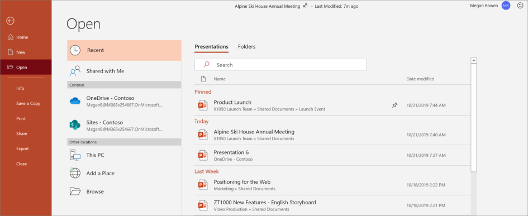Viewport: 528px width, 216px height.
Task: Click the 10/21/2019 7:44 AM date
Action: (x=426, y=105)
